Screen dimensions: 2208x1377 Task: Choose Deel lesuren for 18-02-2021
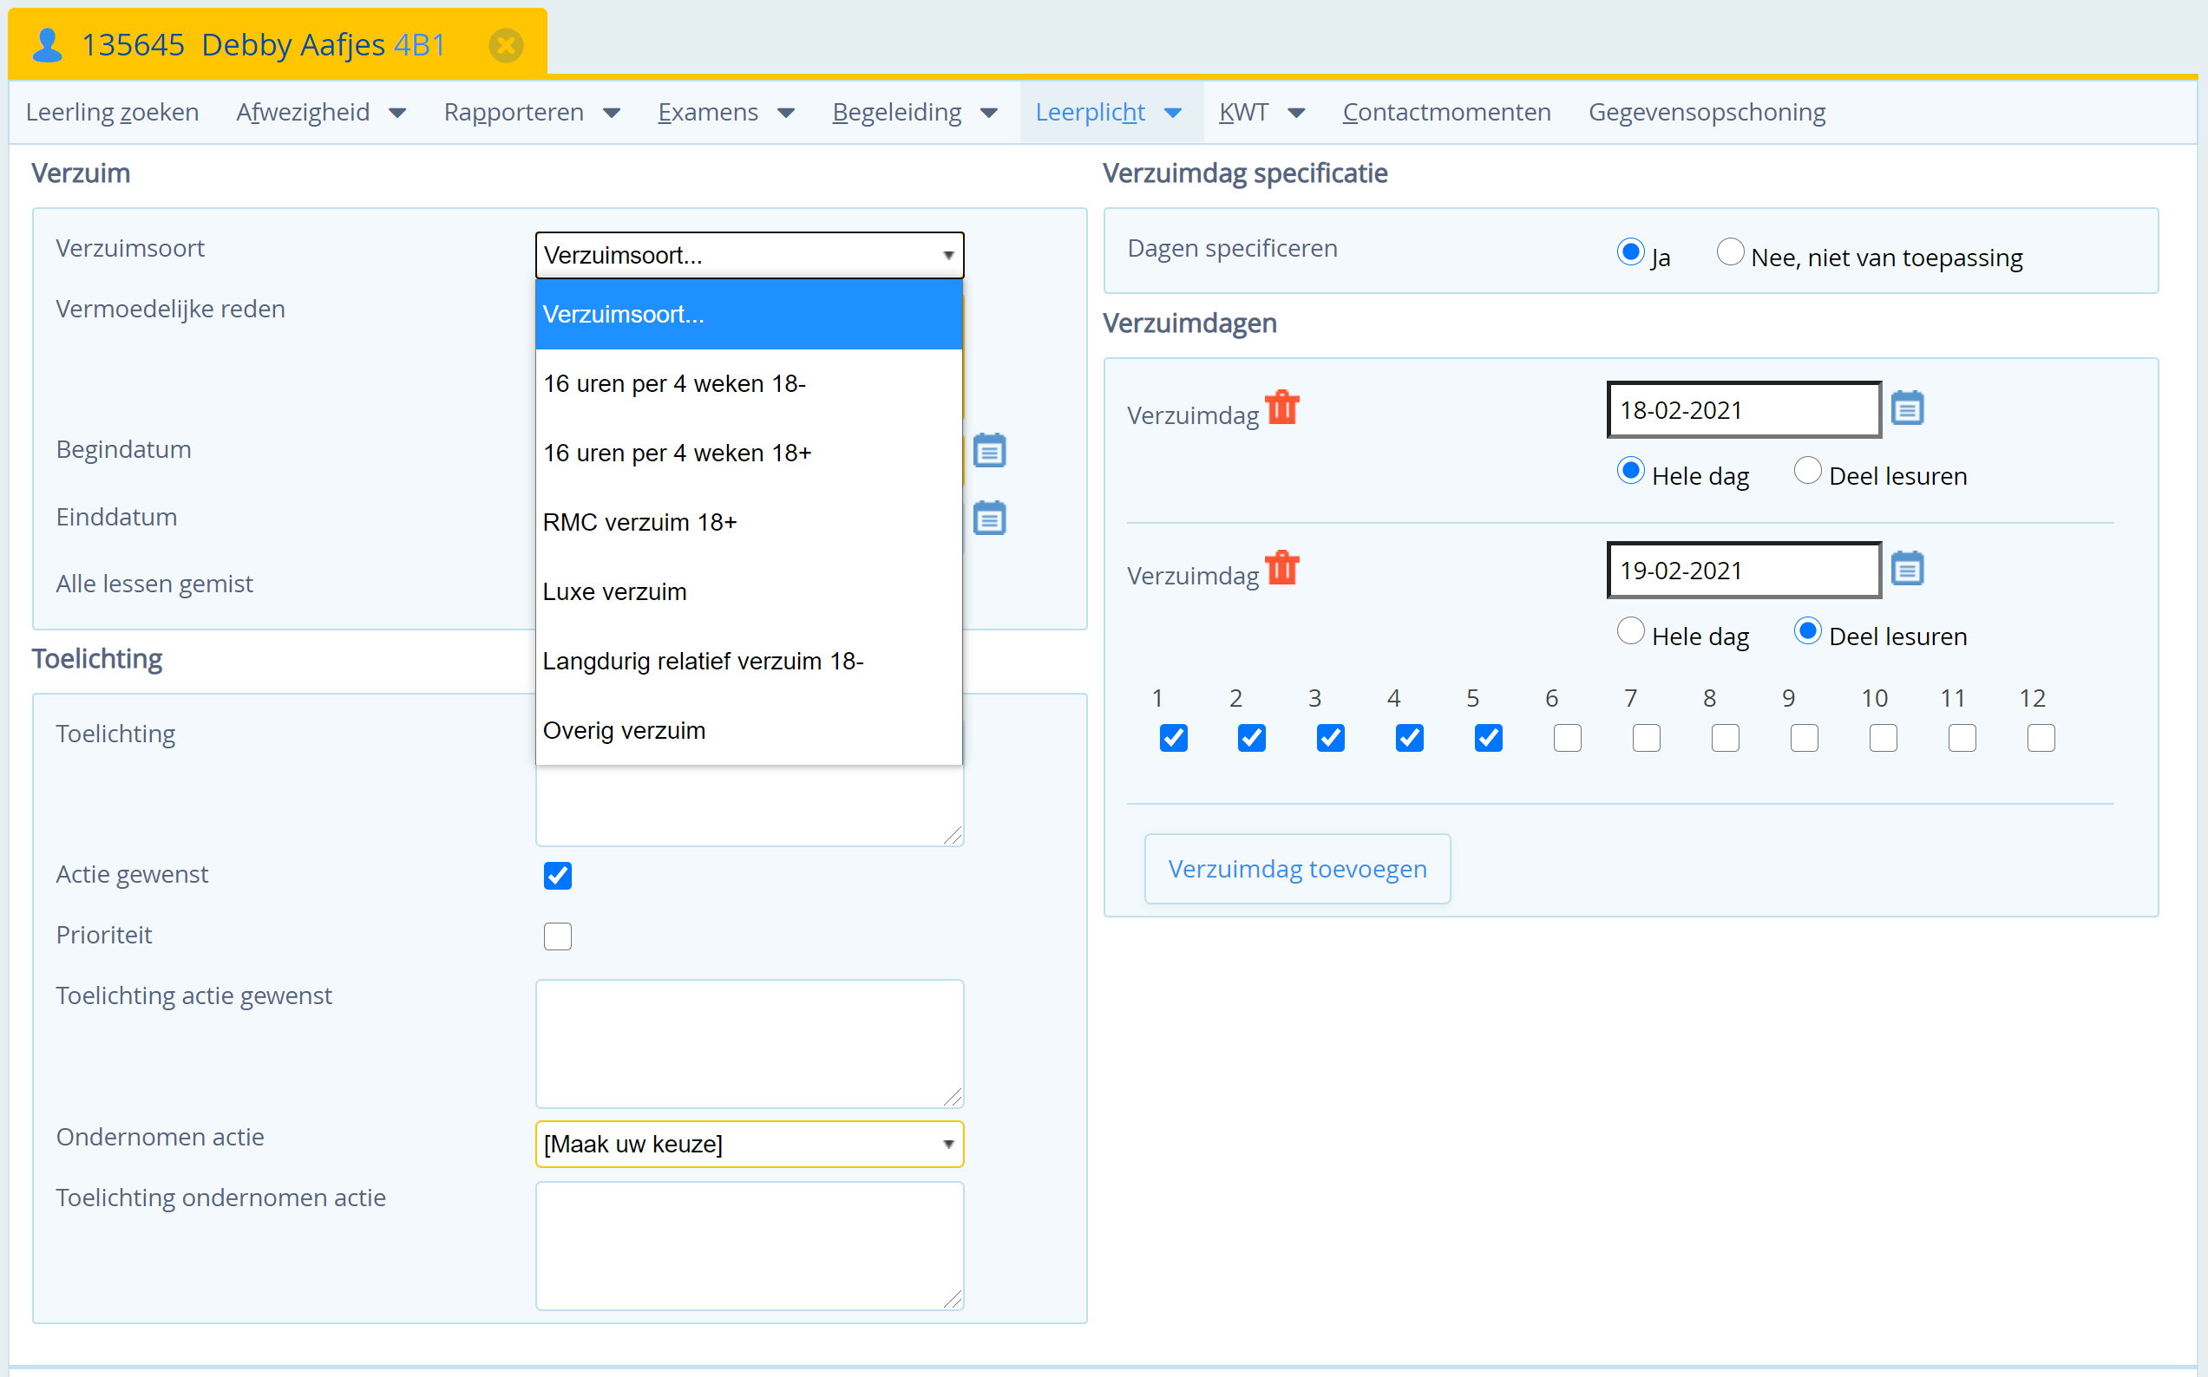(x=1808, y=470)
